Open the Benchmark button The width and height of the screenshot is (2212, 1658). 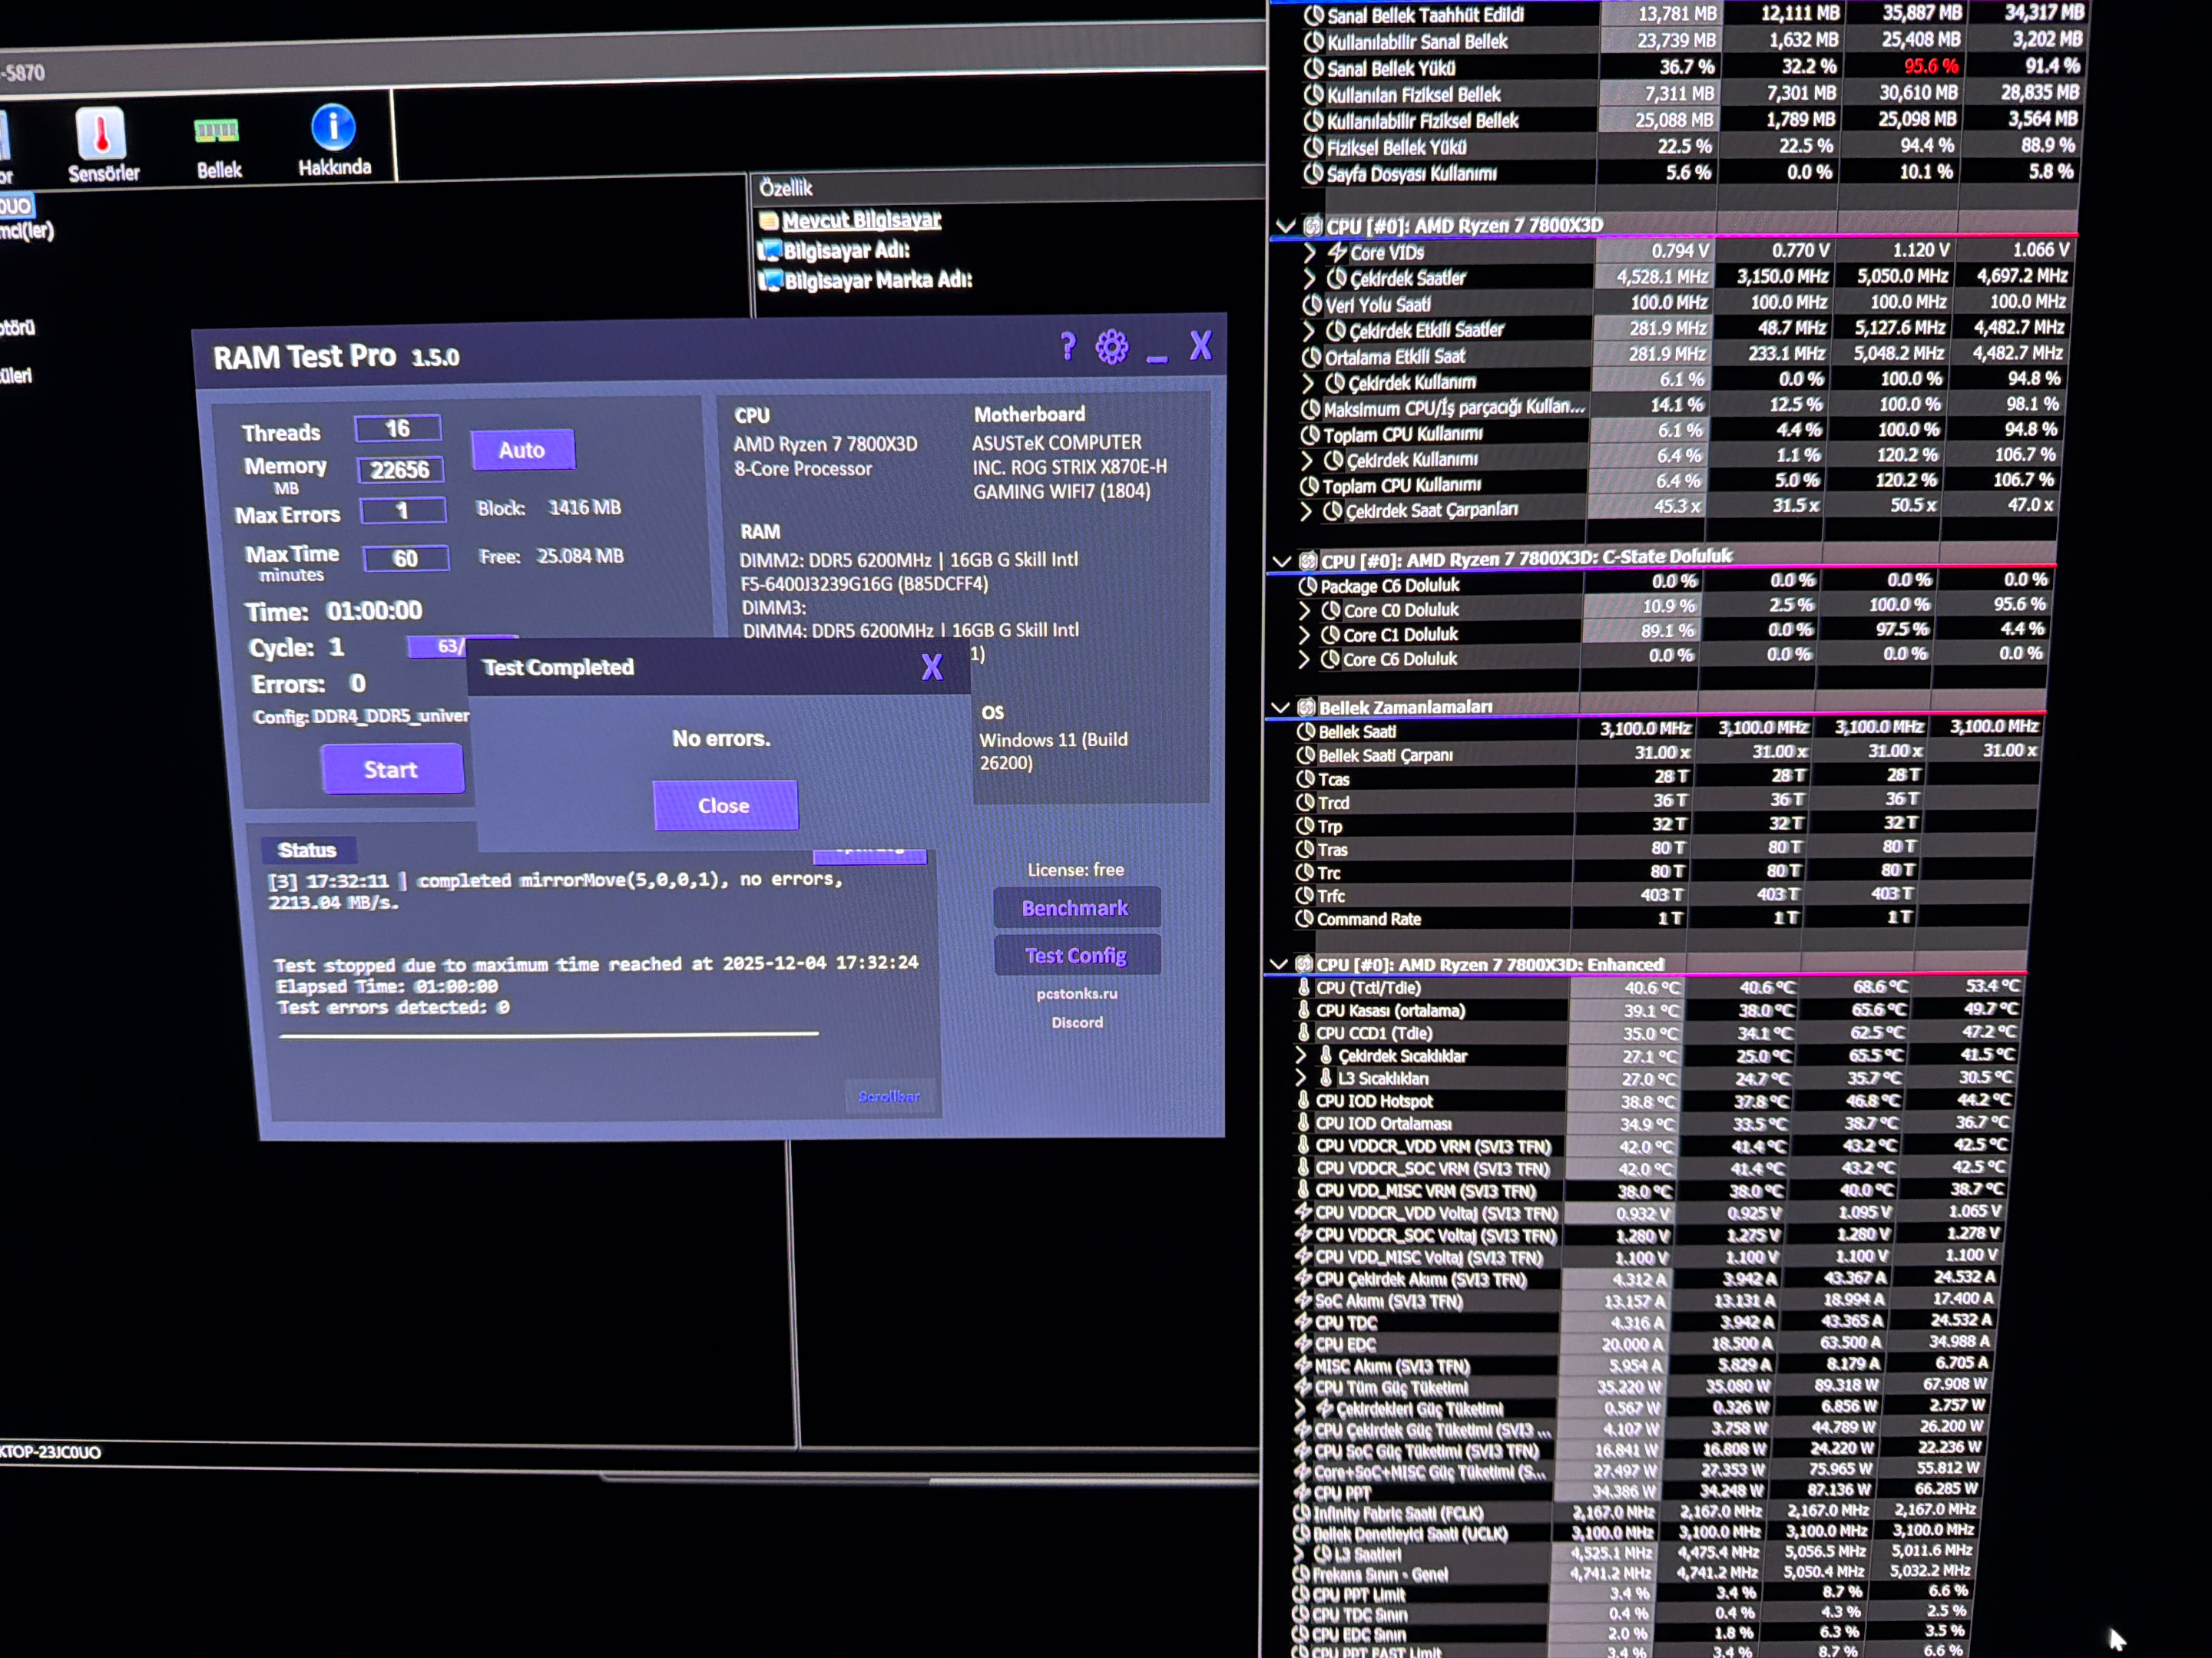click(1076, 907)
